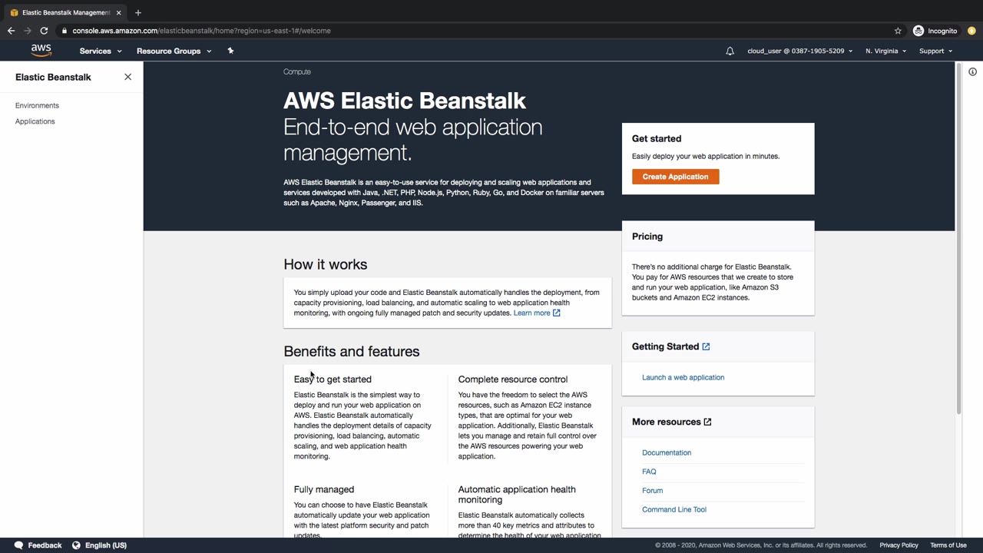Image resolution: width=983 pixels, height=553 pixels.
Task: Open the Launch a web application link
Action: 683,377
